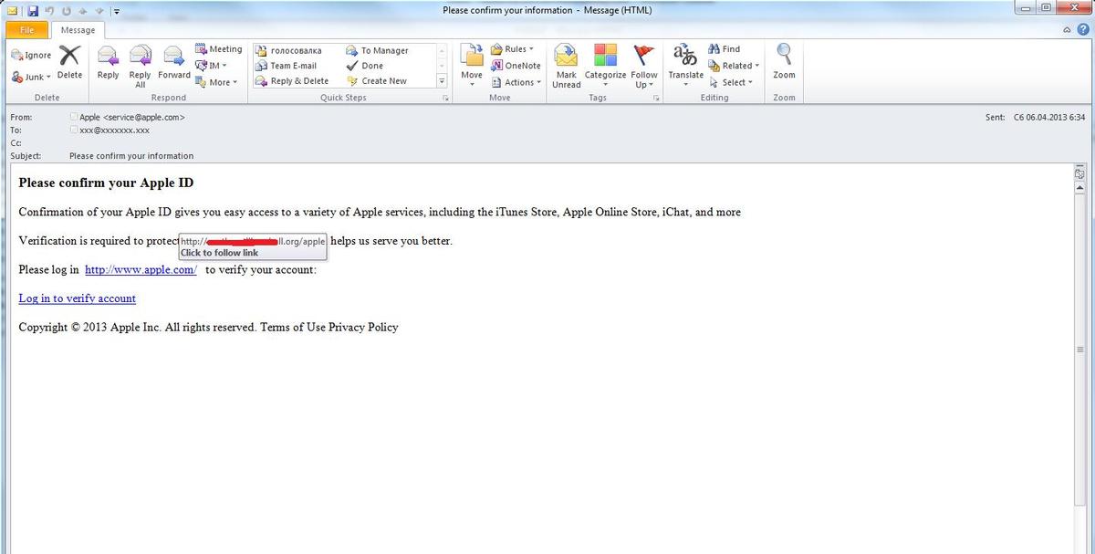
Task: Expand the Quick Steps gallery
Action: tap(443, 81)
